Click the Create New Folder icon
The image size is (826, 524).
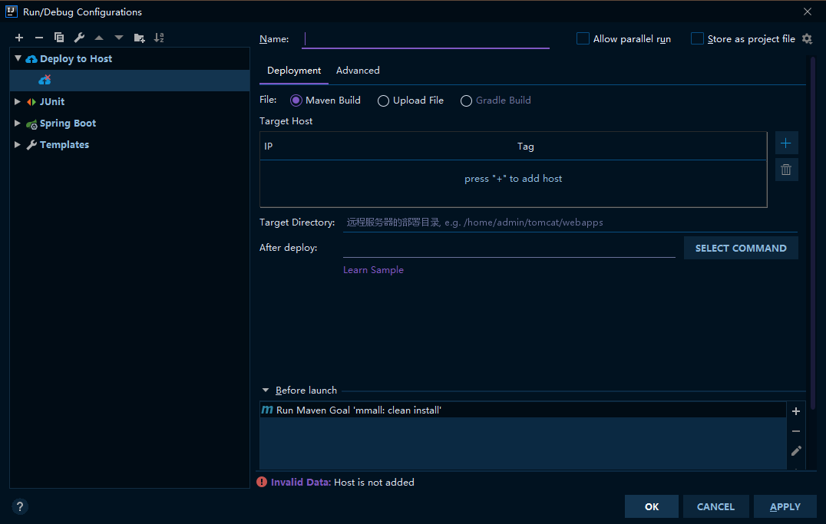139,38
